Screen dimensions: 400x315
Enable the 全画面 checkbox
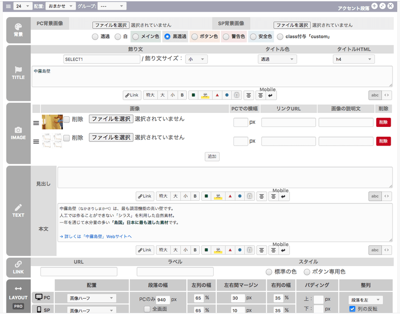[x=147, y=309]
